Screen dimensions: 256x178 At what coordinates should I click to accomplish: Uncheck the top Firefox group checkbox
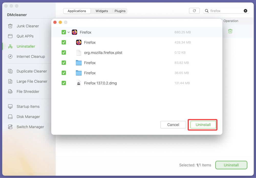pos(63,32)
